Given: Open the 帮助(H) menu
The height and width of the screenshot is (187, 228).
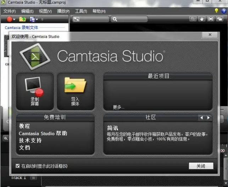Looking at the screenshot, I should 99,11.
